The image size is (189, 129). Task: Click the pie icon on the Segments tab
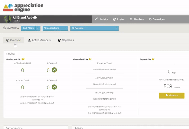[59, 40]
